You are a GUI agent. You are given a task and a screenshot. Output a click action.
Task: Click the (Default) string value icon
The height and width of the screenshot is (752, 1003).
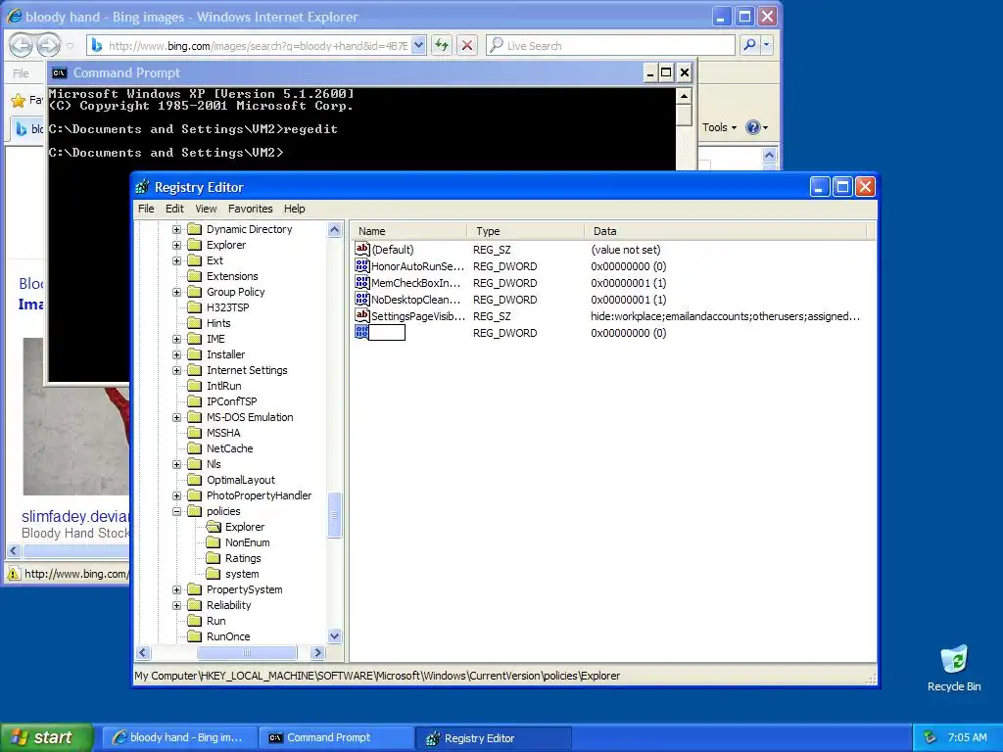[x=362, y=250]
